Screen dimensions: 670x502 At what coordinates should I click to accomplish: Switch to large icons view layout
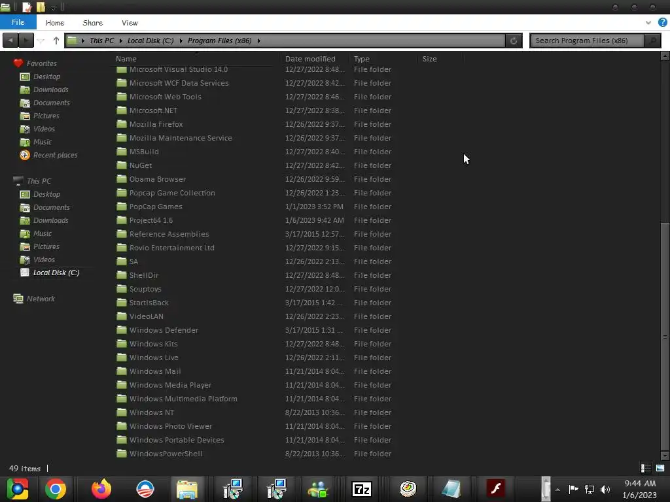coord(660,468)
